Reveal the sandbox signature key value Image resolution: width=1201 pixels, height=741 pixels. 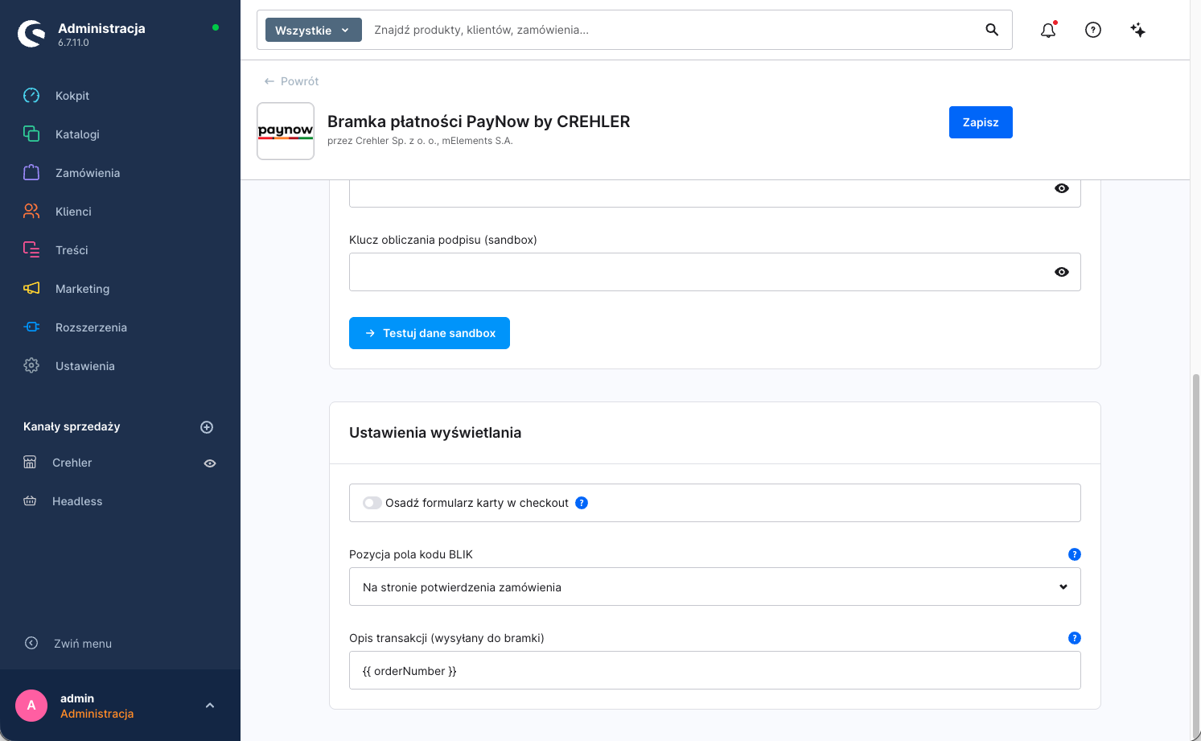tap(1062, 272)
